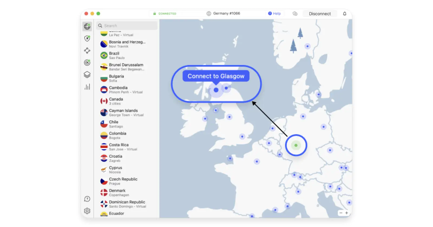Viewport: 433px width, 227px height.
Task: Select Canada 3 cities entry
Action: point(127,101)
